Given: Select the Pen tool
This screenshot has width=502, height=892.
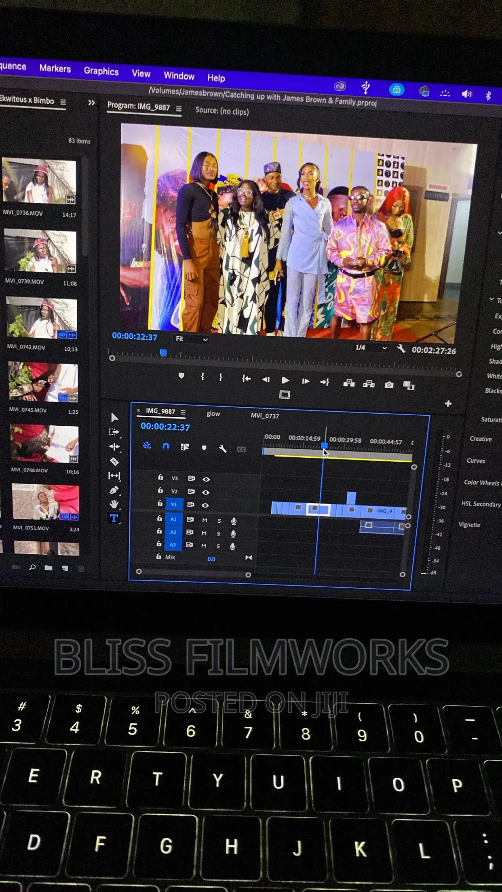Looking at the screenshot, I should point(114,490).
